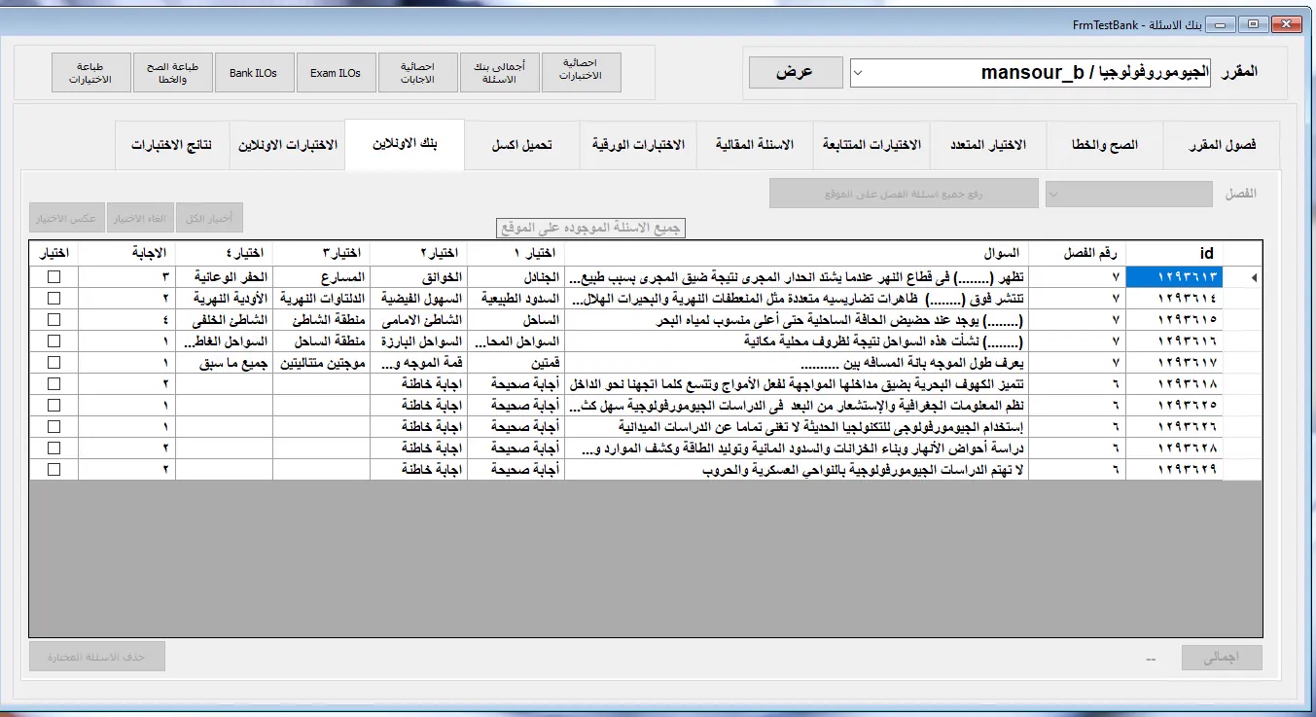Viewport: 1316px width, 717px height.
Task: Click the رفع جميع اسئلة الفصل button
Action: (904, 194)
